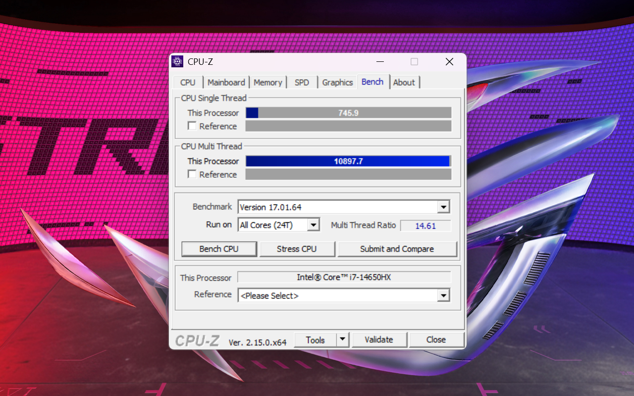Click the Multi Thread Ratio label
The width and height of the screenshot is (634, 396).
pyautogui.click(x=364, y=225)
